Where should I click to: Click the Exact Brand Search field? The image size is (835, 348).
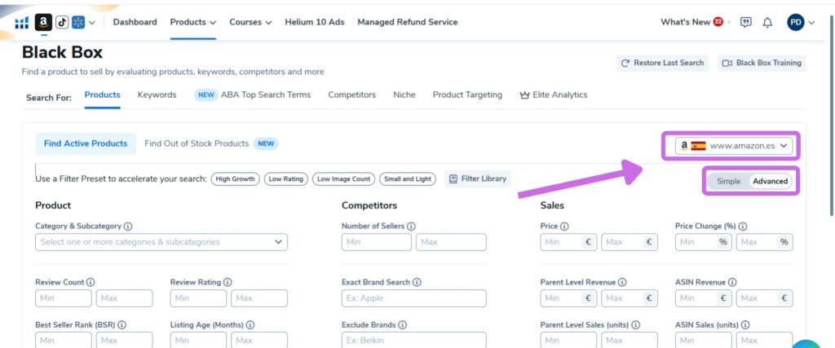413,298
